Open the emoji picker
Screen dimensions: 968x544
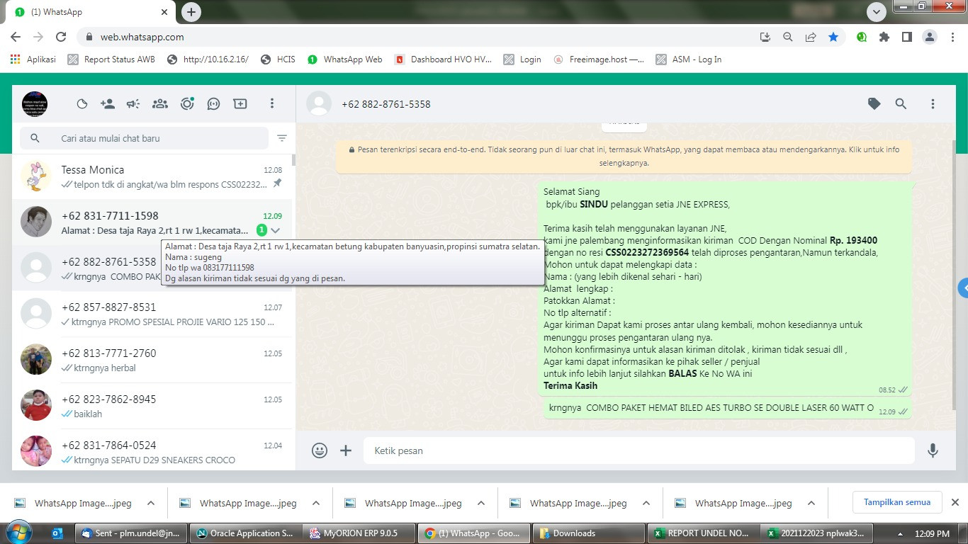320,450
